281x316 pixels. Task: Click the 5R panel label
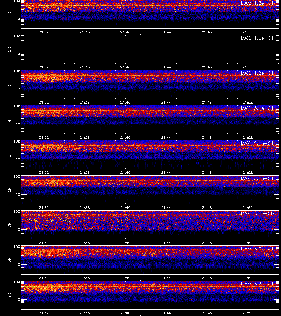[9, 154]
